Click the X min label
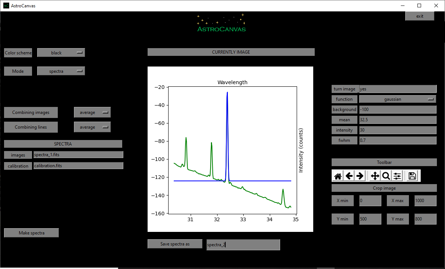The width and height of the screenshot is (445, 269). 343,201
